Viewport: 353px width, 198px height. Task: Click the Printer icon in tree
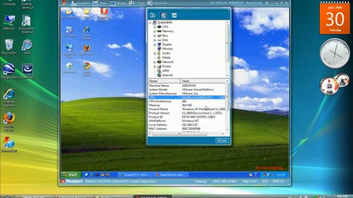pos(159,67)
